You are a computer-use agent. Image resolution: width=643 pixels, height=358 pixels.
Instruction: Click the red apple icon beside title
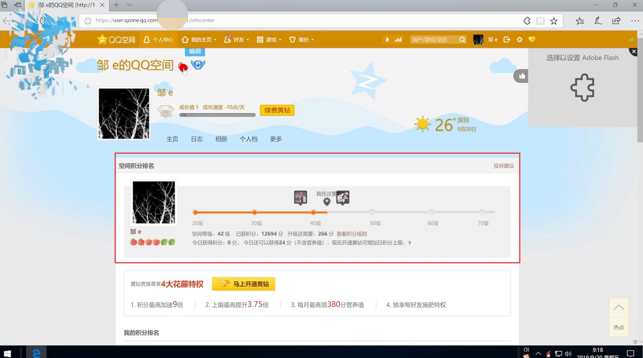click(x=183, y=67)
